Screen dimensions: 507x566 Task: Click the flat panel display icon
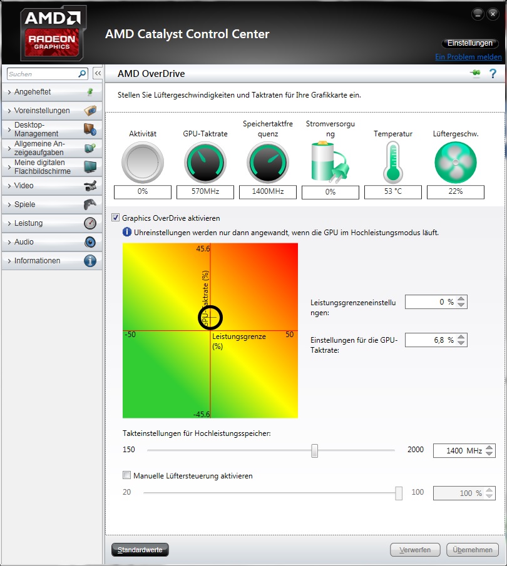point(90,167)
